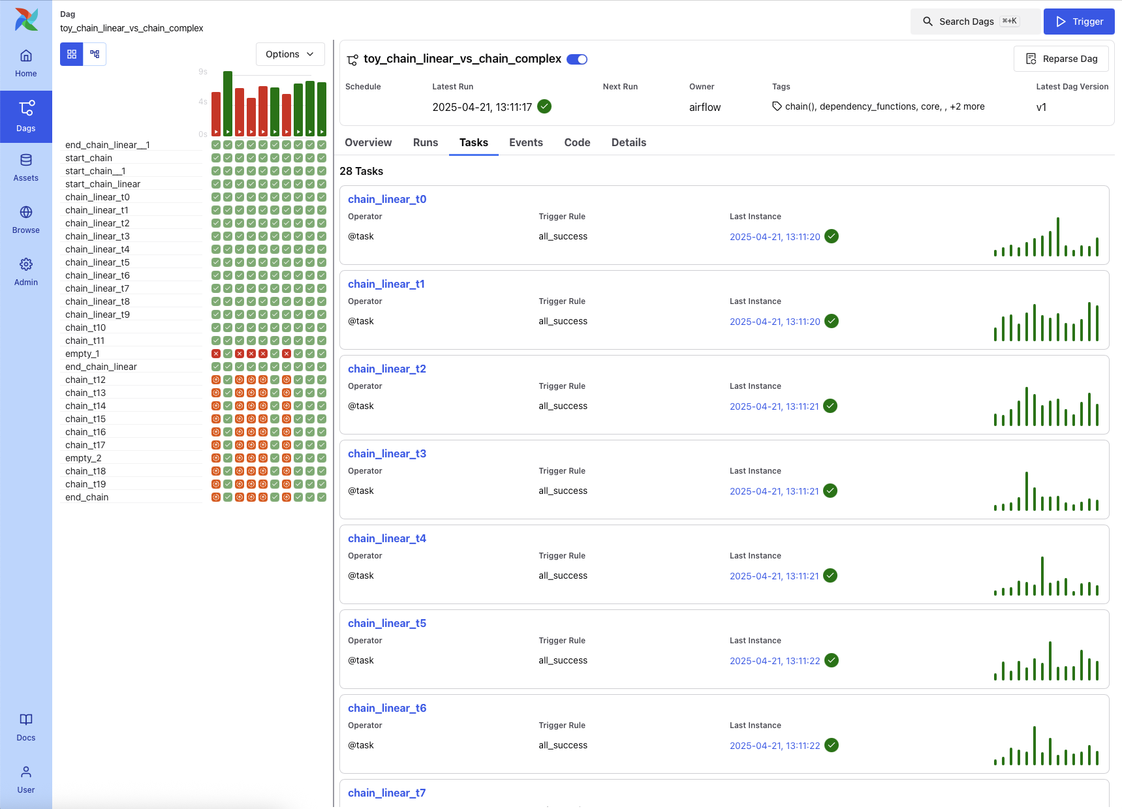Expand the '+2 more' tags
Screen dimensions: 1122x809
[967, 106]
